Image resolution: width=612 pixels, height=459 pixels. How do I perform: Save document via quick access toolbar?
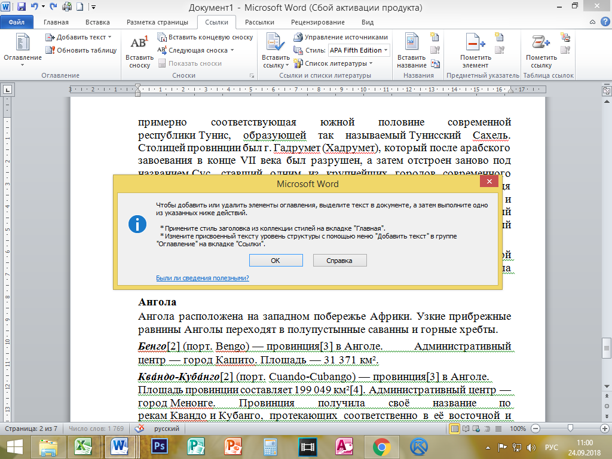(22, 7)
